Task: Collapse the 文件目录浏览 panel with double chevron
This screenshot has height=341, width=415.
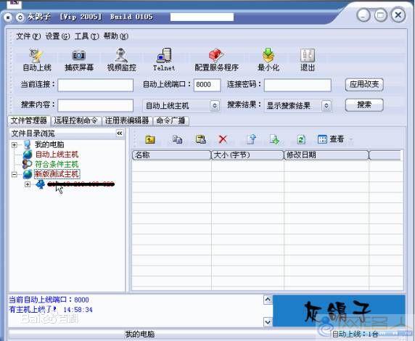Action: pos(120,133)
